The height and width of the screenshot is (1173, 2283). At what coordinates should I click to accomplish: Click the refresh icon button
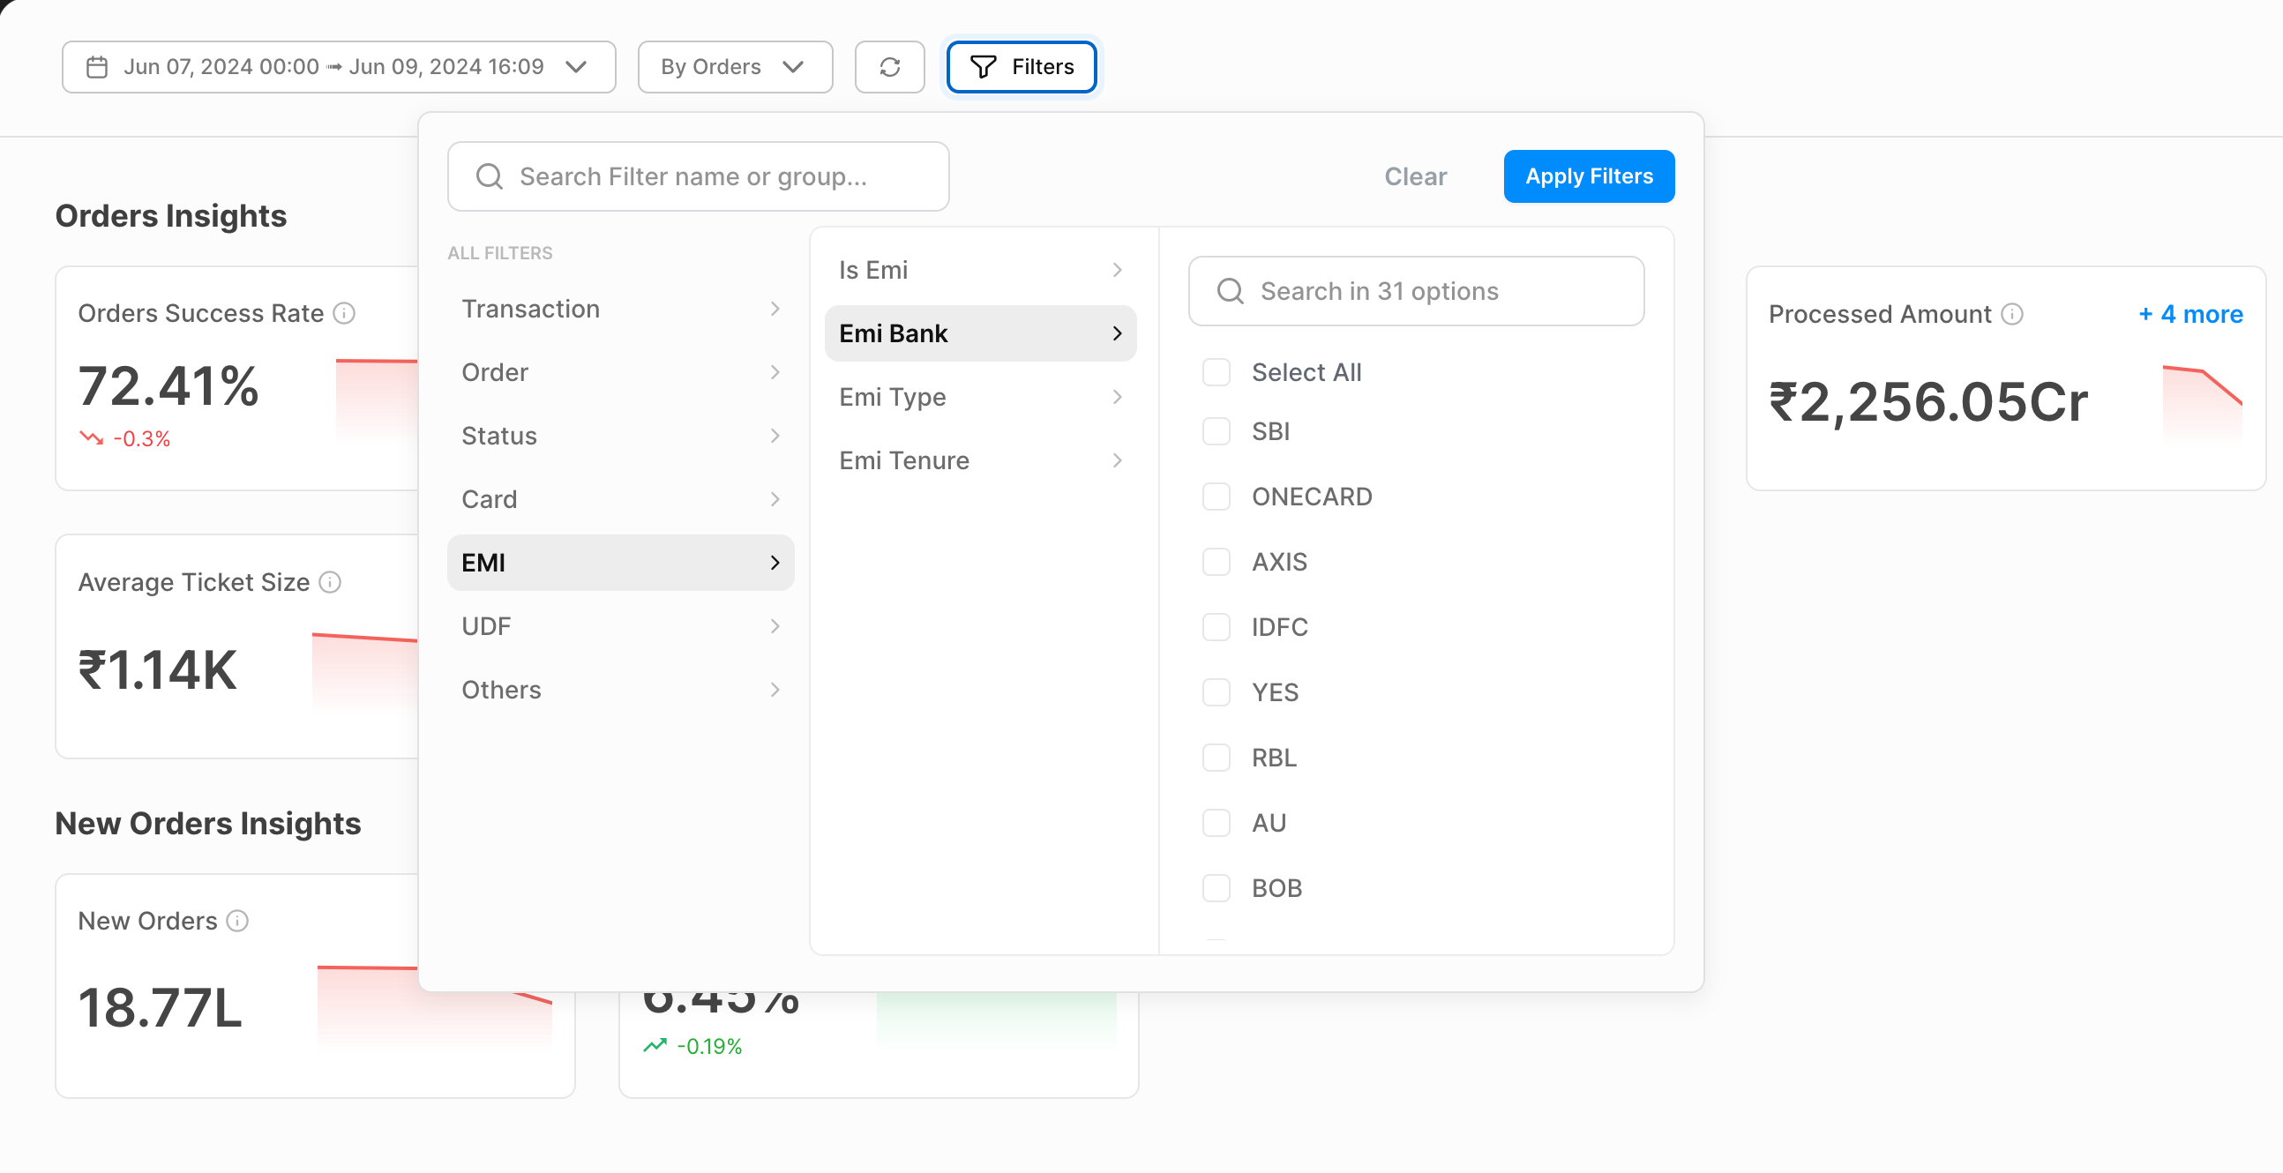889,66
